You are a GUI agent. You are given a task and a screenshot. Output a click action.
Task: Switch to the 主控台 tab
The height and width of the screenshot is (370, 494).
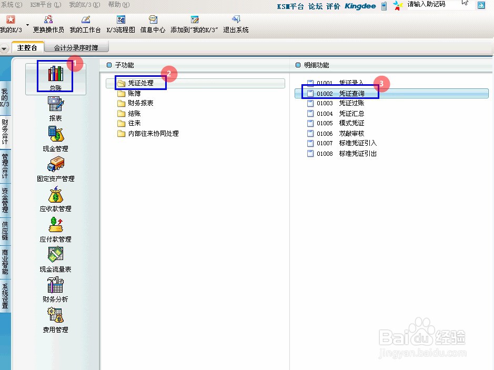tap(27, 47)
